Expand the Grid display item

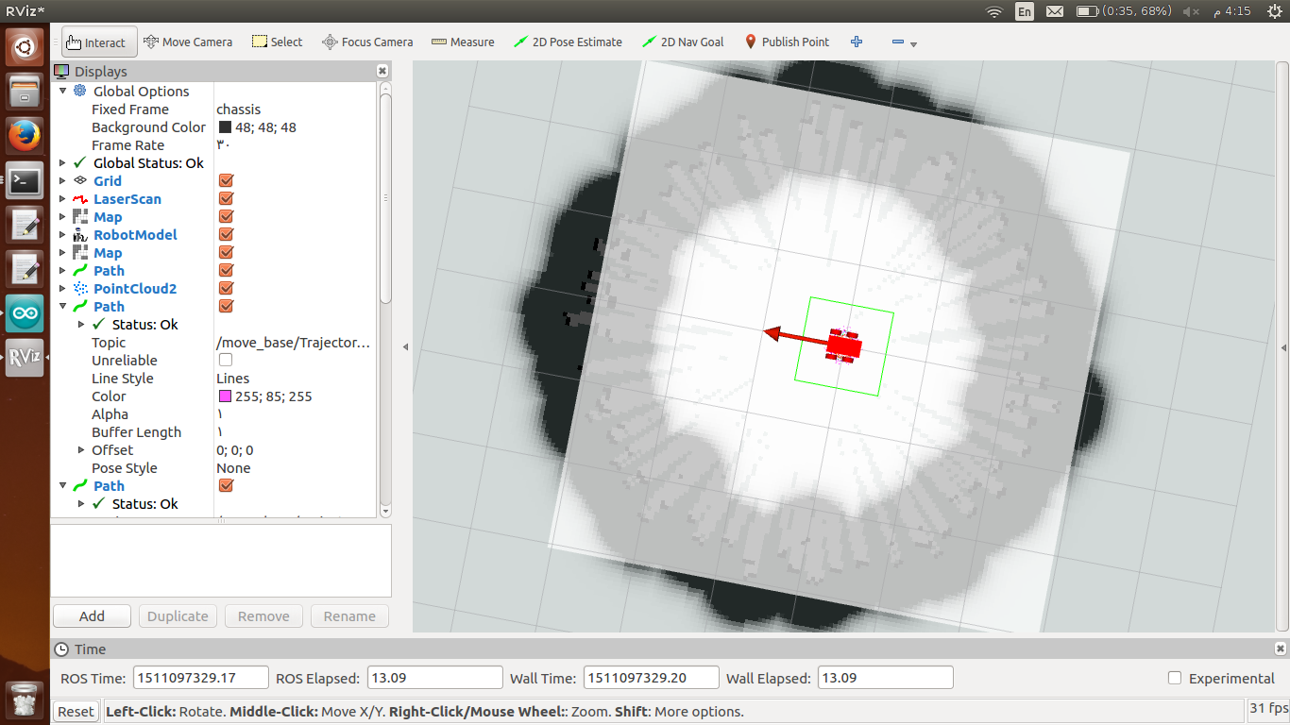coord(63,180)
